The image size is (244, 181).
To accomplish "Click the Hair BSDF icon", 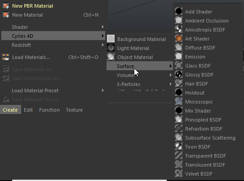I will pos(179,83).
